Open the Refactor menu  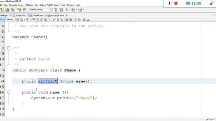point(30,5)
